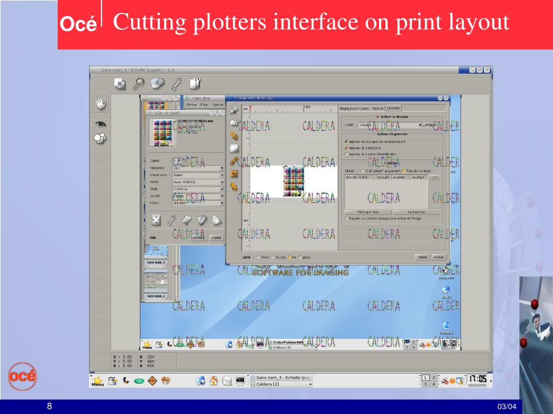Switch to the Repères tab

[x=377, y=108]
